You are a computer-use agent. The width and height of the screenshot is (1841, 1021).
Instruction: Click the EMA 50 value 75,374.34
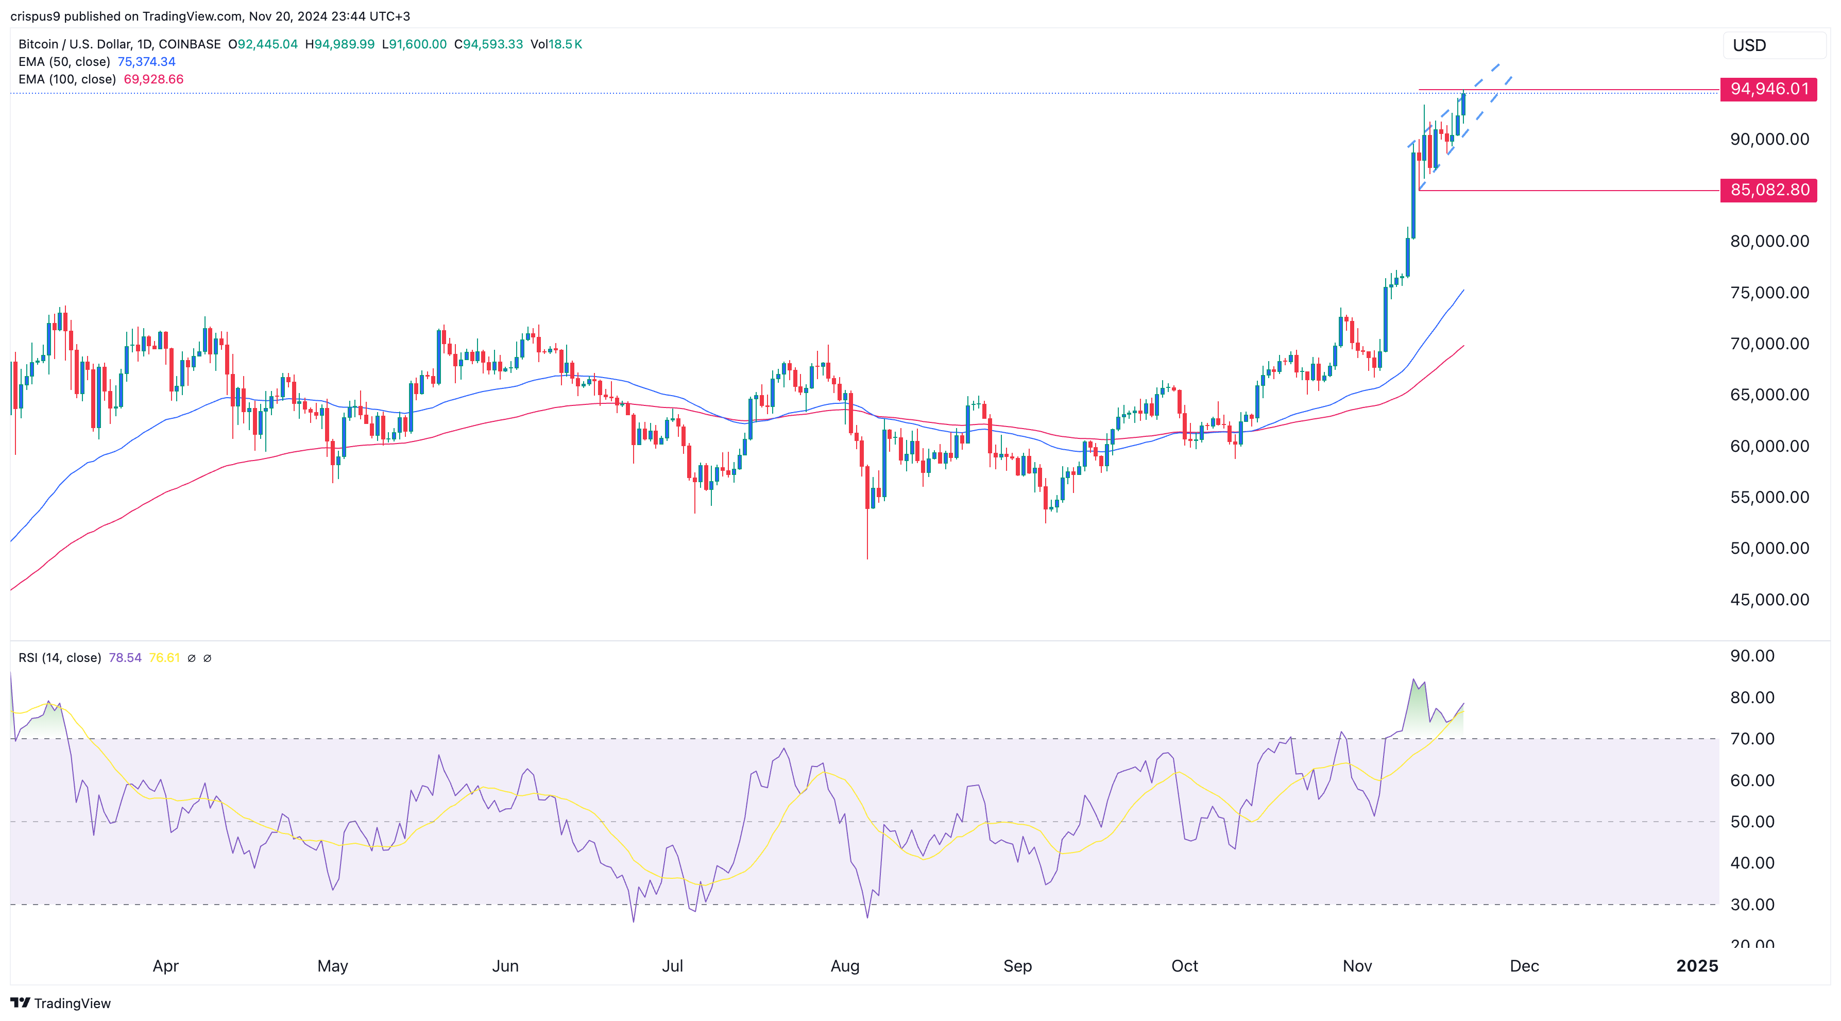(146, 62)
